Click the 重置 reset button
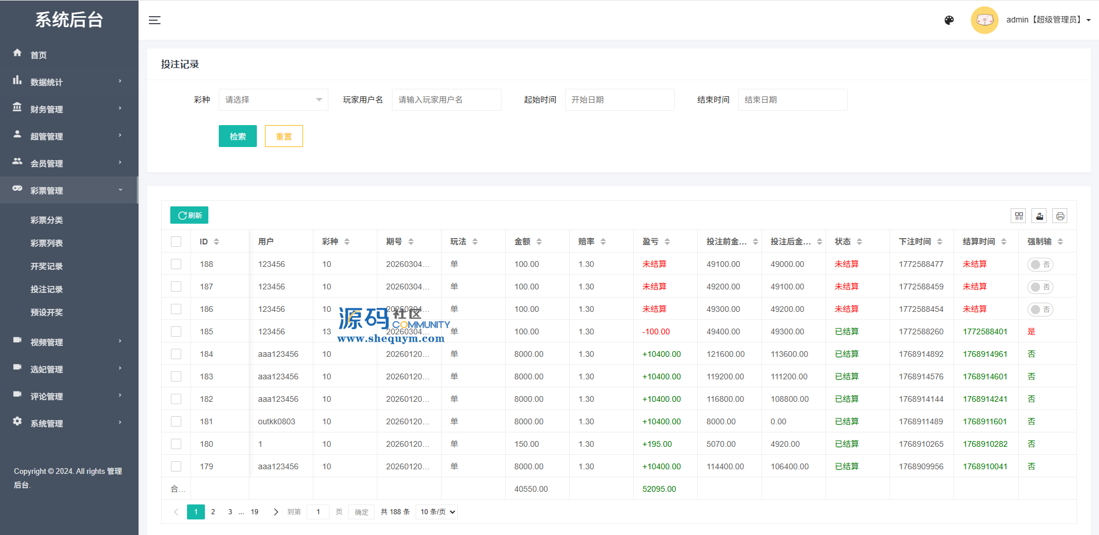The width and height of the screenshot is (1099, 535). [283, 136]
